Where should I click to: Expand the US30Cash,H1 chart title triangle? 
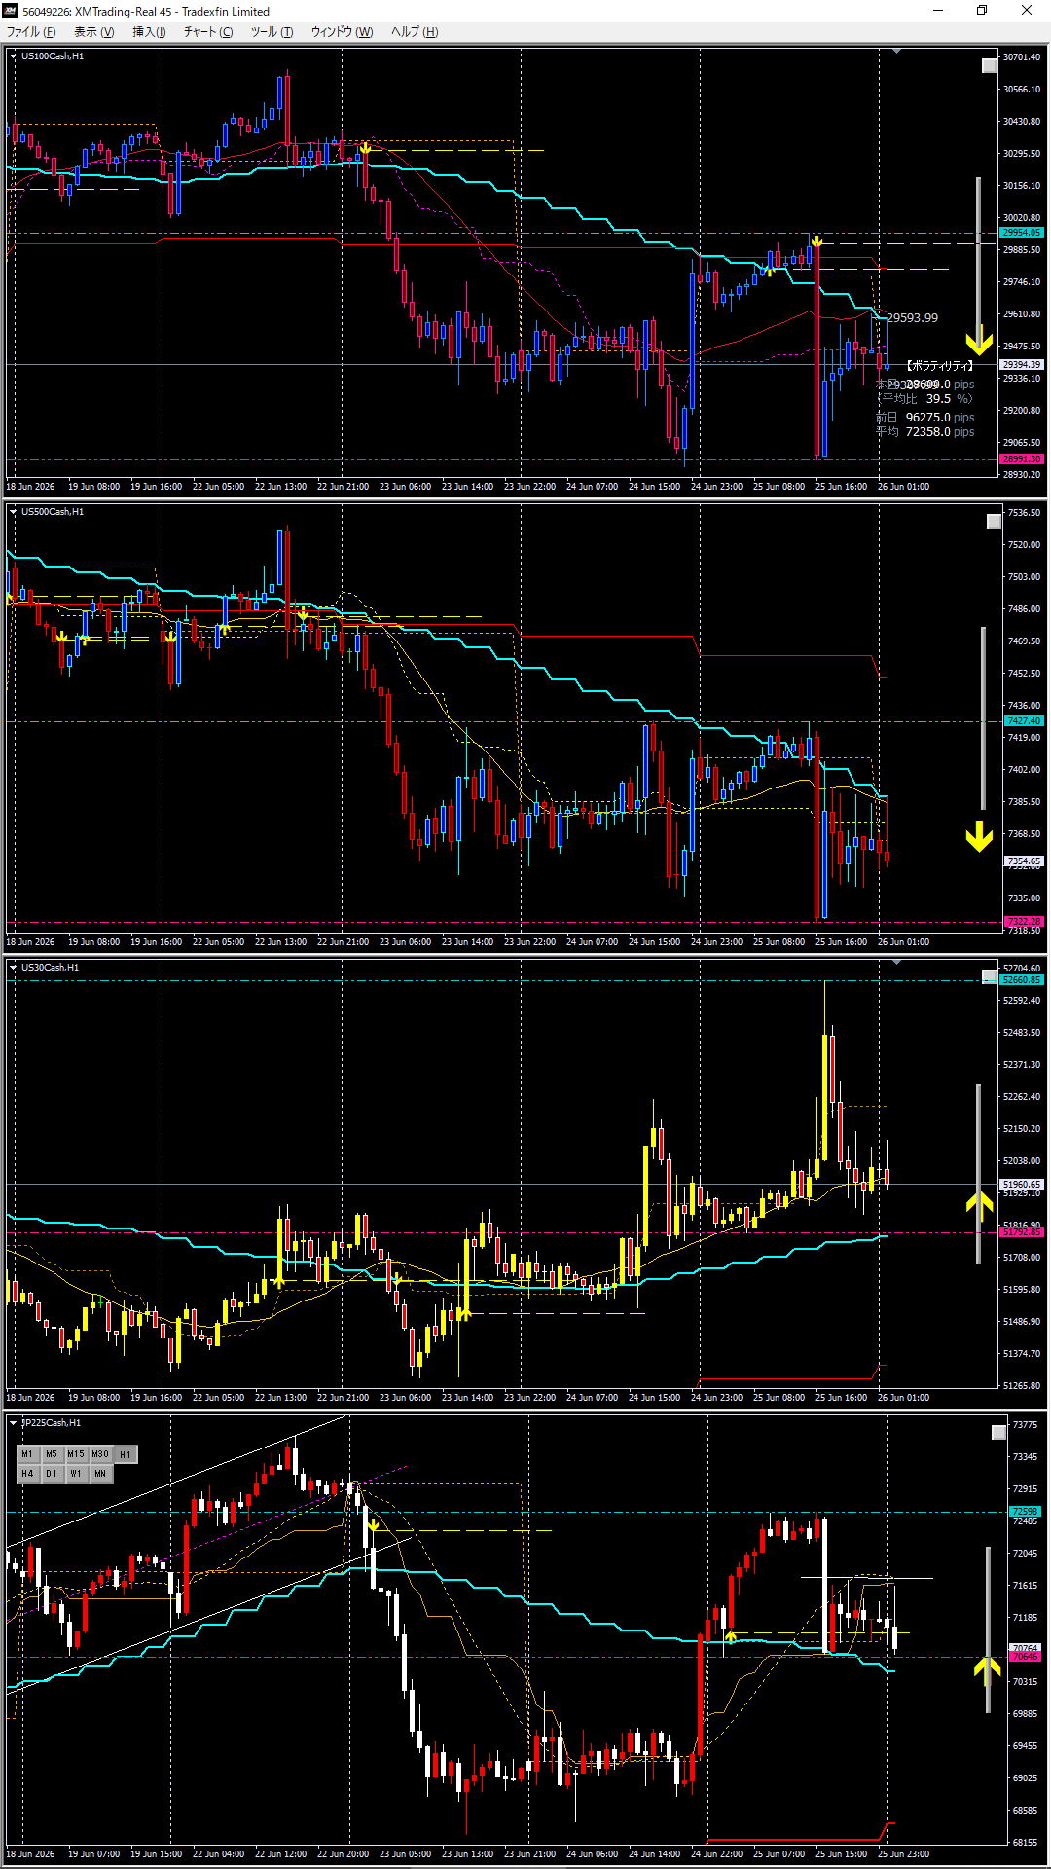tap(13, 968)
